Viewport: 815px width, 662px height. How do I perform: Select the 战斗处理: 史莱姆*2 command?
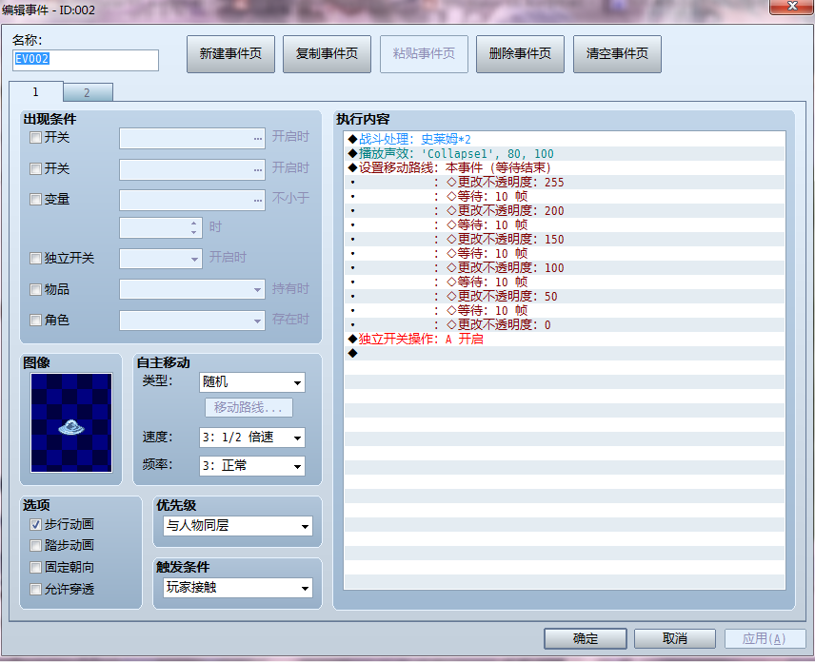tap(565, 139)
